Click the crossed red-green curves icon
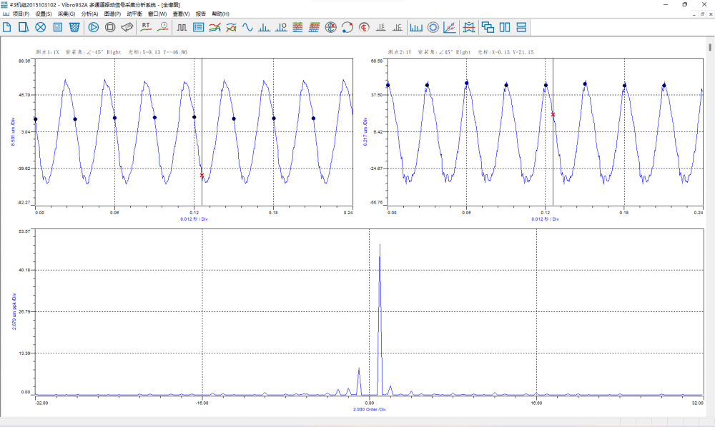Image resolution: width=715 pixels, height=427 pixels. (231, 27)
